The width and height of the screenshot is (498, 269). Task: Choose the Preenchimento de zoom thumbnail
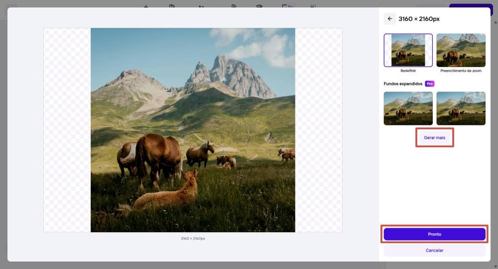[x=461, y=50]
